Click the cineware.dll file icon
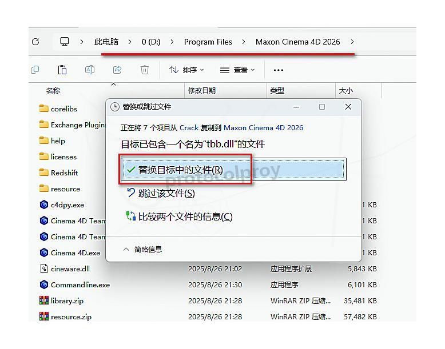 (43, 268)
